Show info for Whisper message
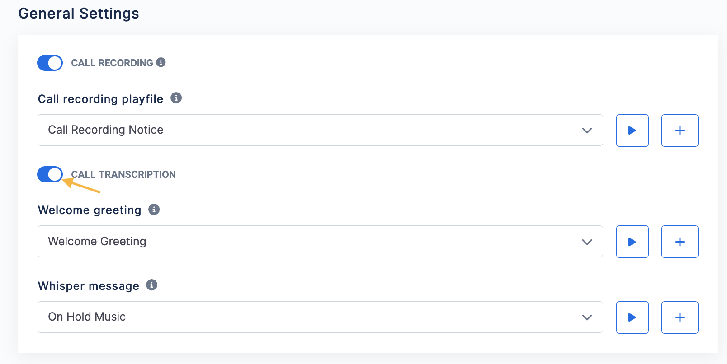The width and height of the screenshot is (727, 364). point(152,285)
